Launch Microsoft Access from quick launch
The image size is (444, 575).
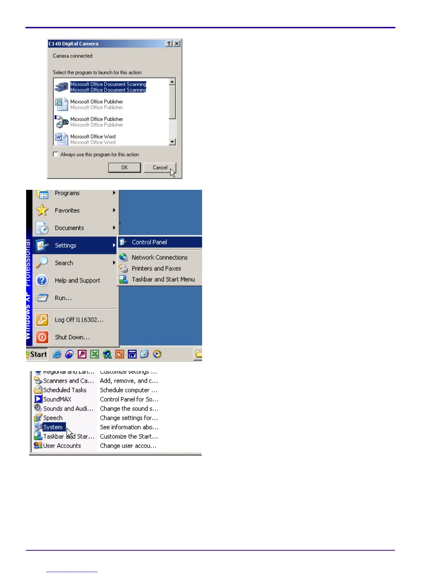pyautogui.click(x=82, y=354)
